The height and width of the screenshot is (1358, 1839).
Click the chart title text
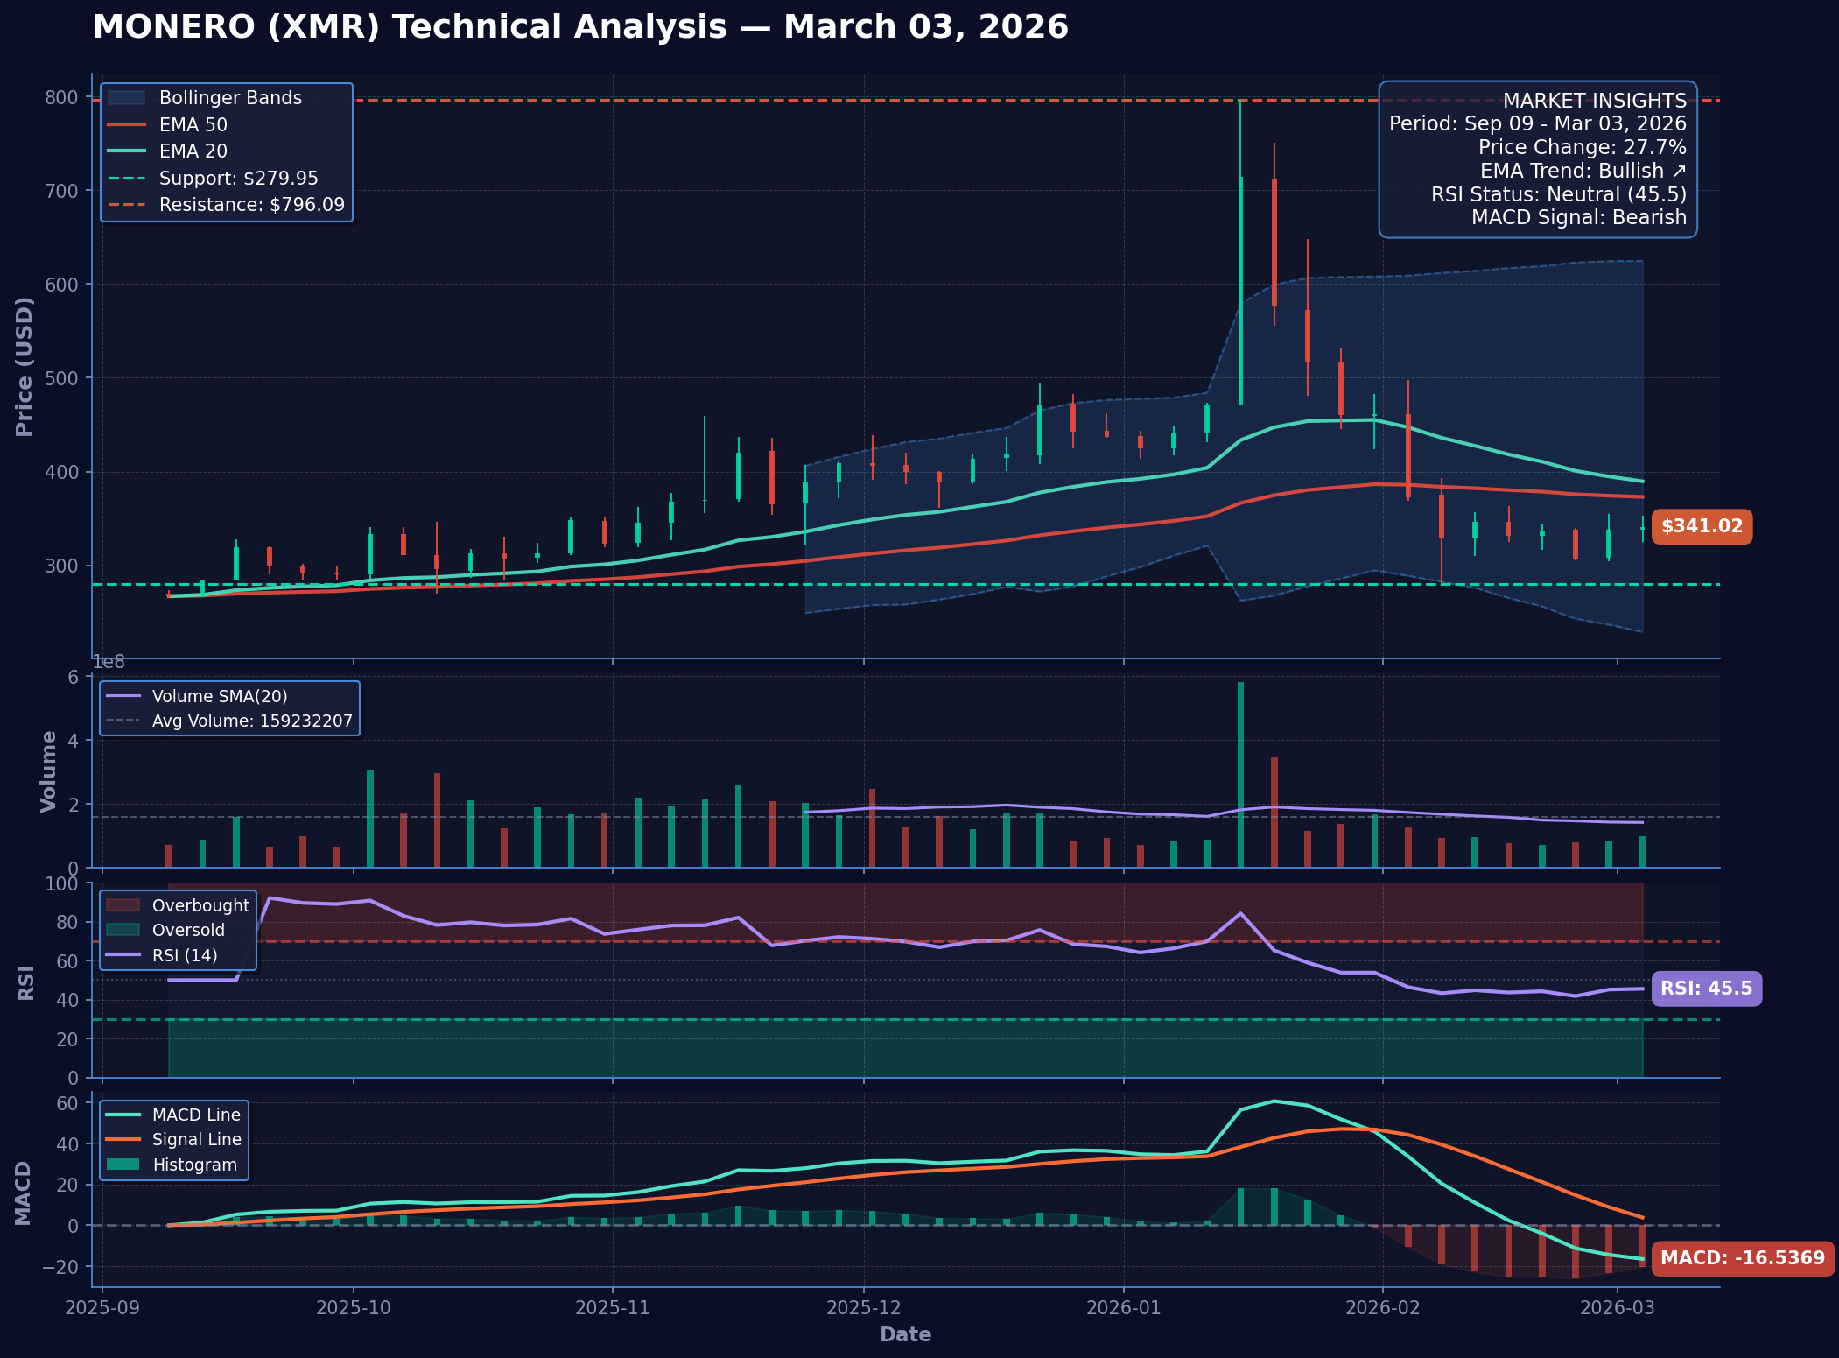click(x=579, y=27)
